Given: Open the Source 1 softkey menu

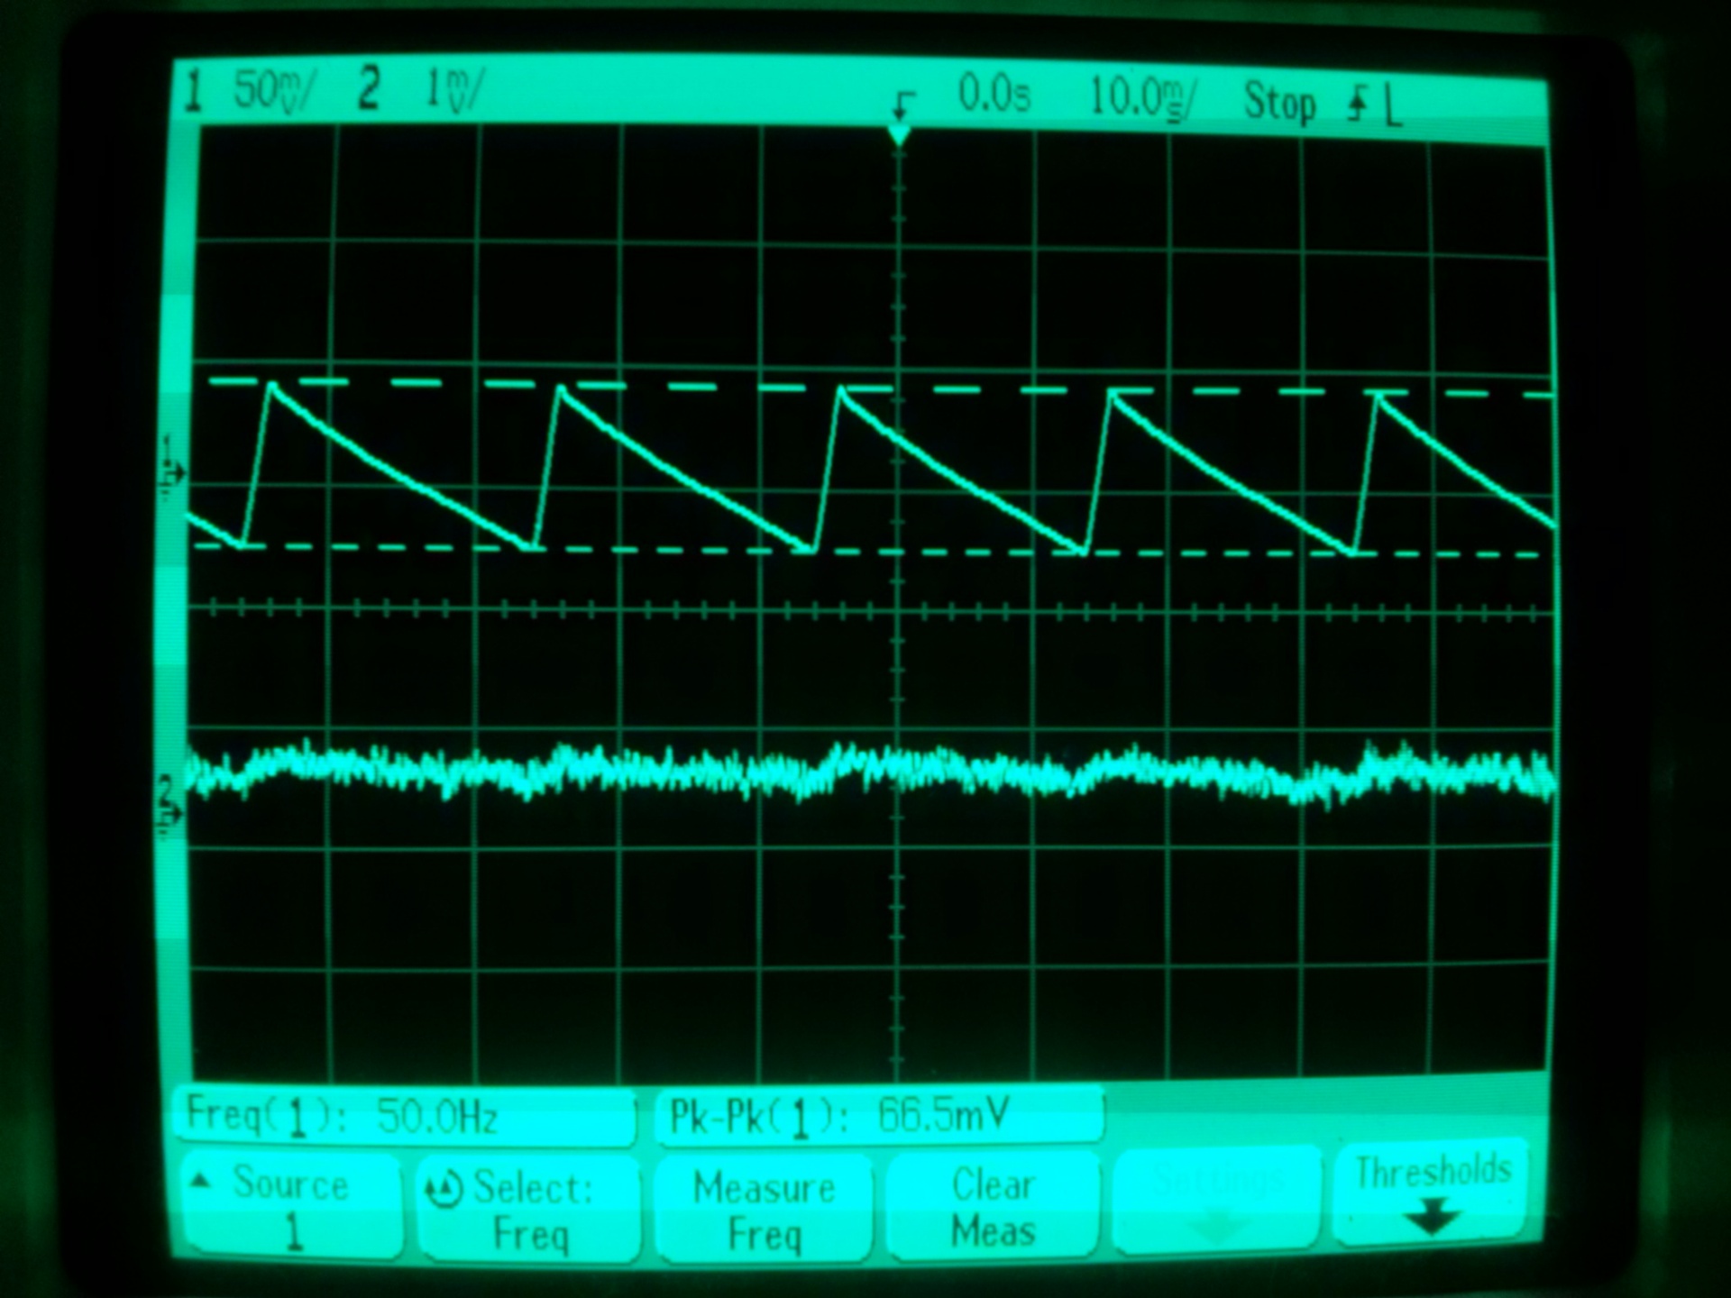Looking at the screenshot, I should click(291, 1206).
